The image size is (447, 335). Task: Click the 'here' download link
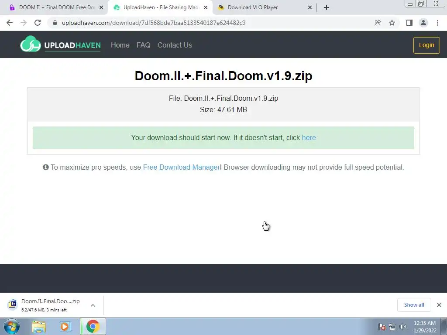point(309,137)
